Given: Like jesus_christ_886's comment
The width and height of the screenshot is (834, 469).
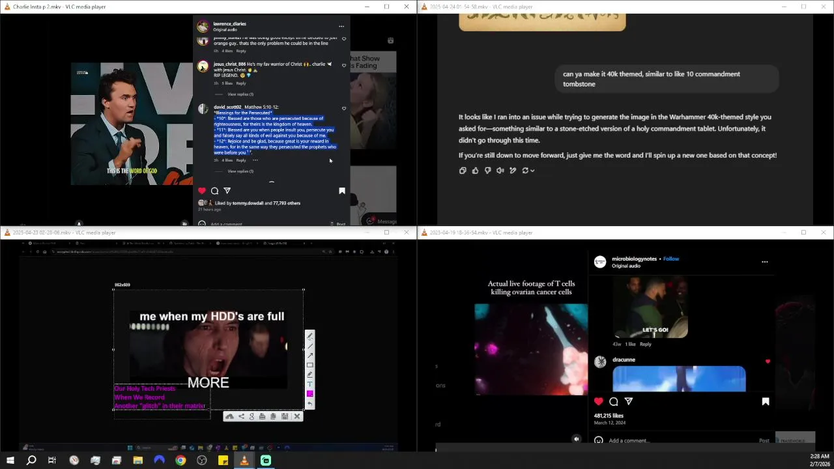Looking at the screenshot, I should (x=344, y=65).
